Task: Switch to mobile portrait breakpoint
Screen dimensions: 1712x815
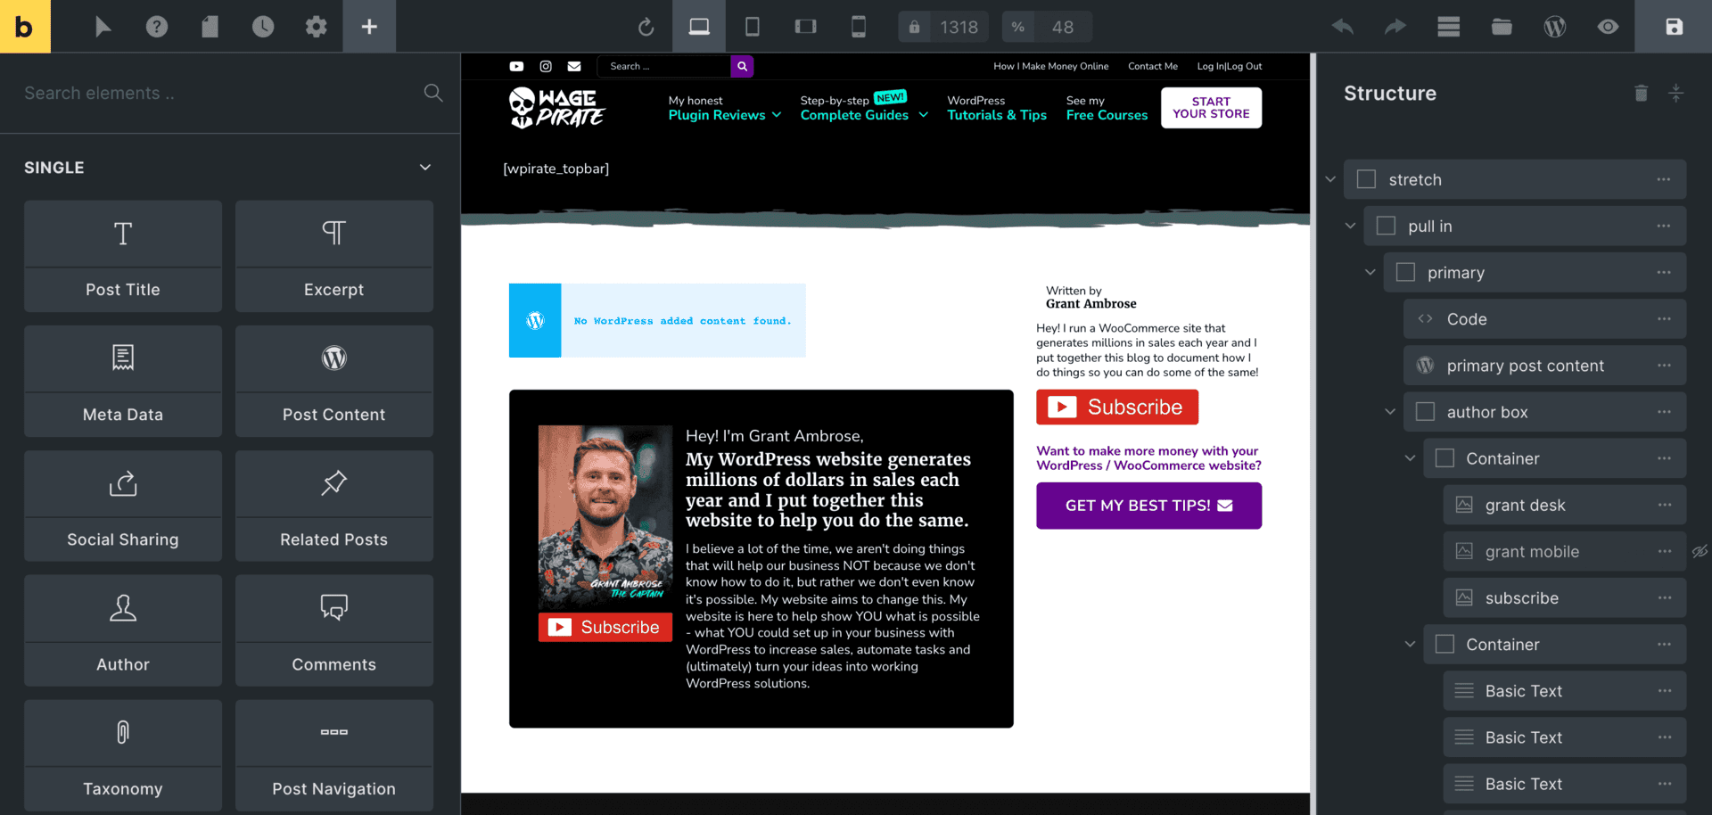Action: 859,27
